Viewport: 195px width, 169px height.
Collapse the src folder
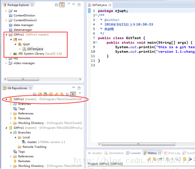(x=11, y=39)
